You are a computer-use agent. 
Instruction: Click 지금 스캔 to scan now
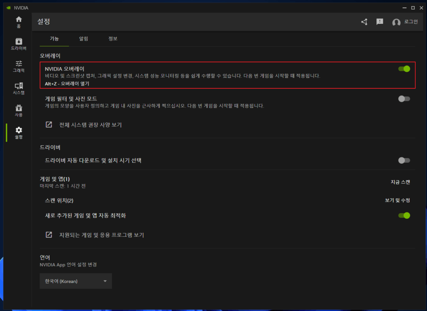(400, 182)
